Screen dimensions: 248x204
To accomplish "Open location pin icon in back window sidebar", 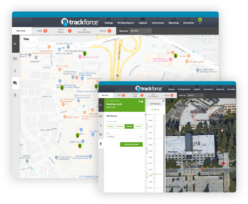I will pyautogui.click(x=15, y=95).
